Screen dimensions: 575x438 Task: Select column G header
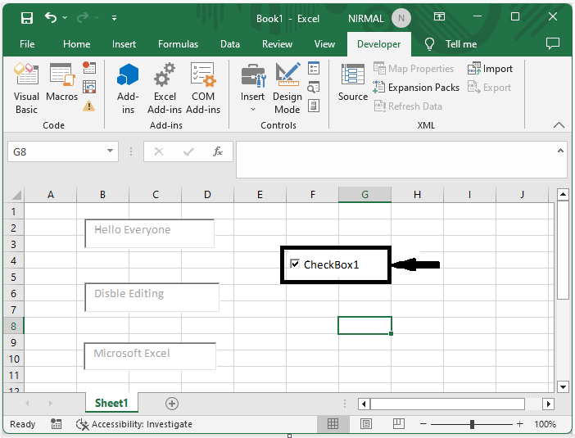(x=364, y=195)
